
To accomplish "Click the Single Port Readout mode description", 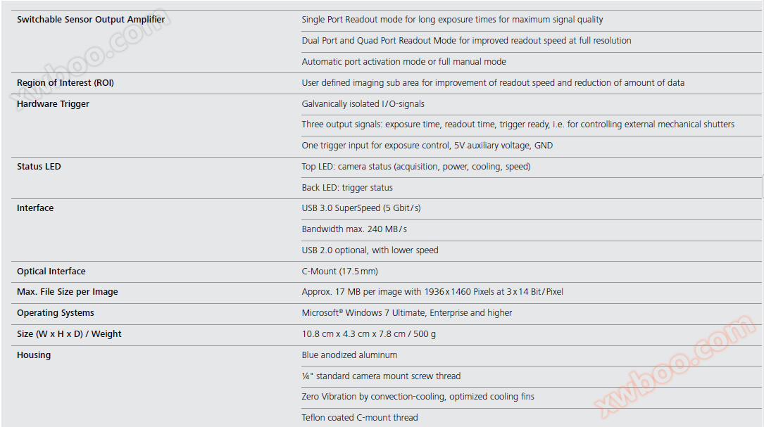I will pyautogui.click(x=452, y=20).
